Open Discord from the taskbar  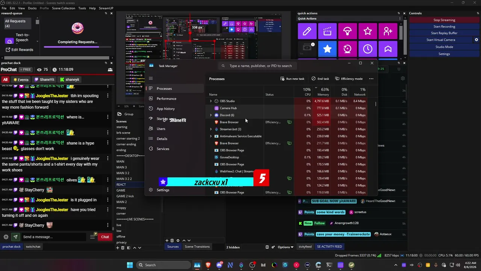tap(219, 265)
